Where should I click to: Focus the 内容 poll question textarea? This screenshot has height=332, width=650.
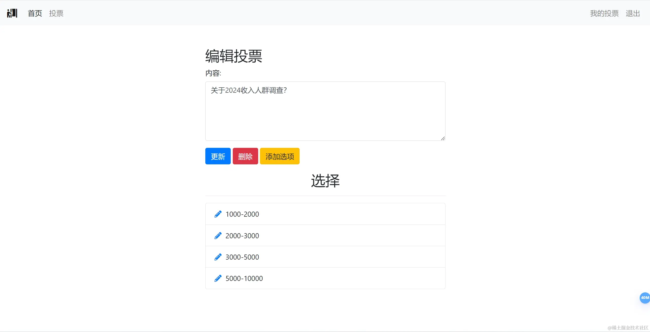[325, 111]
